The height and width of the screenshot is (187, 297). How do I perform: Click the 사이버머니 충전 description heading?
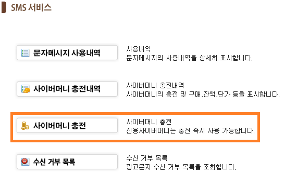tap(149, 122)
